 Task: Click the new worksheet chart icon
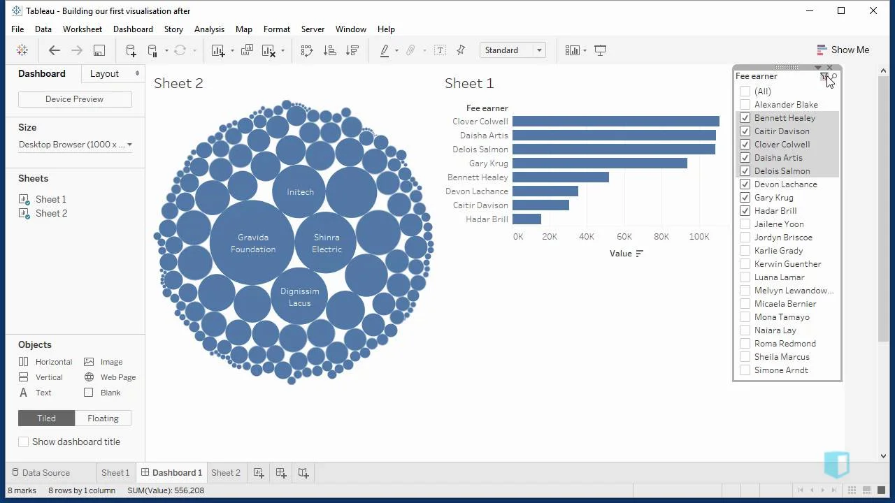pos(218,50)
